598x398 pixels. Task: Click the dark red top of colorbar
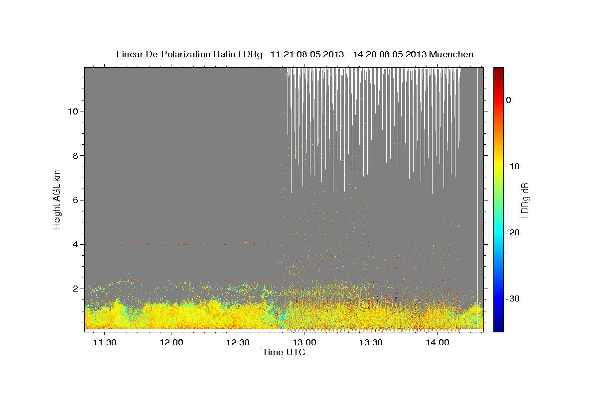[498, 71]
